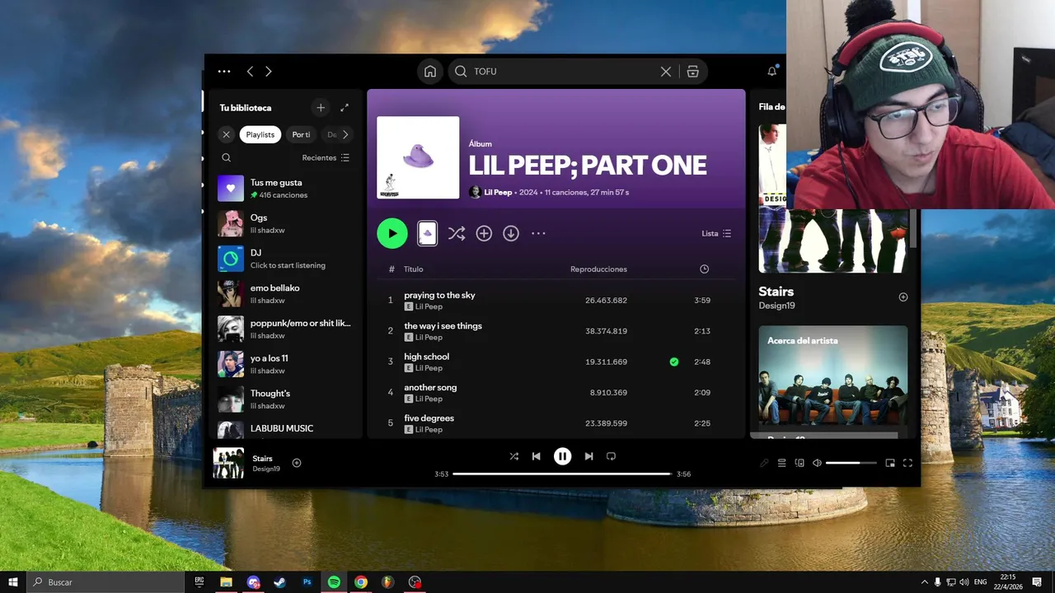Clear the library filter with the X
This screenshot has height=593, width=1055.
pos(227,134)
